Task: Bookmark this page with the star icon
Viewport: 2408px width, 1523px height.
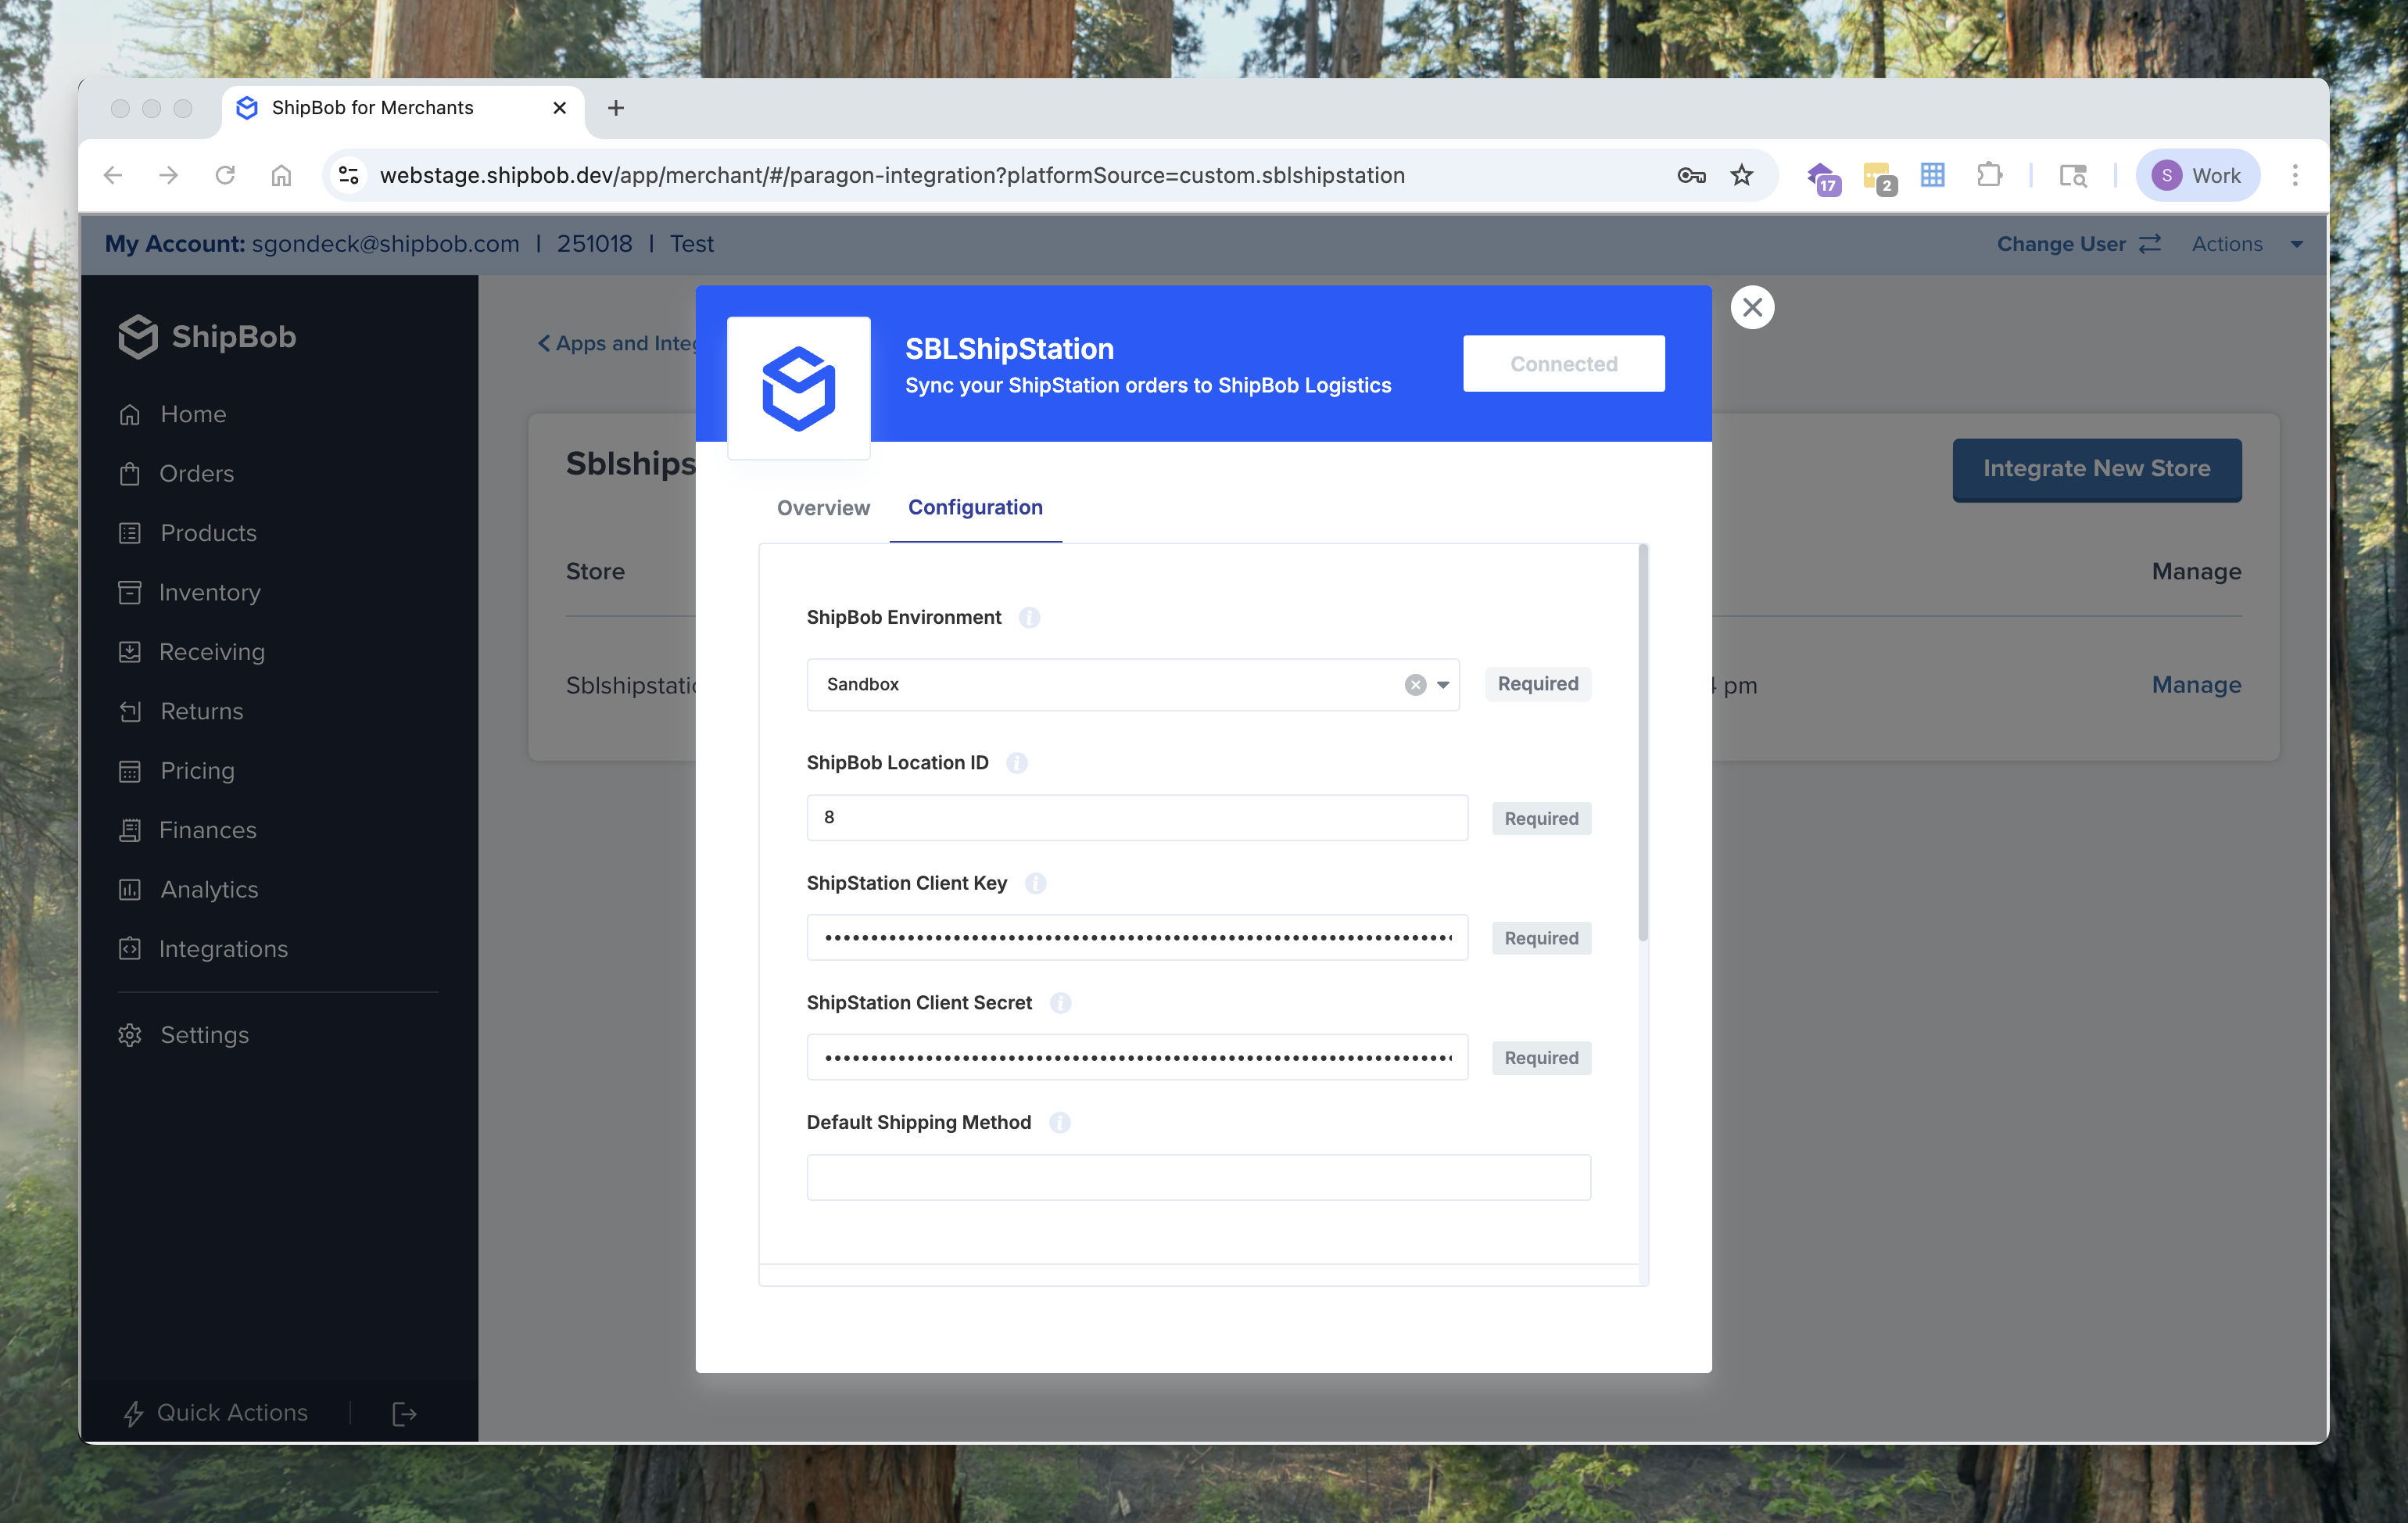Action: click(x=1741, y=176)
